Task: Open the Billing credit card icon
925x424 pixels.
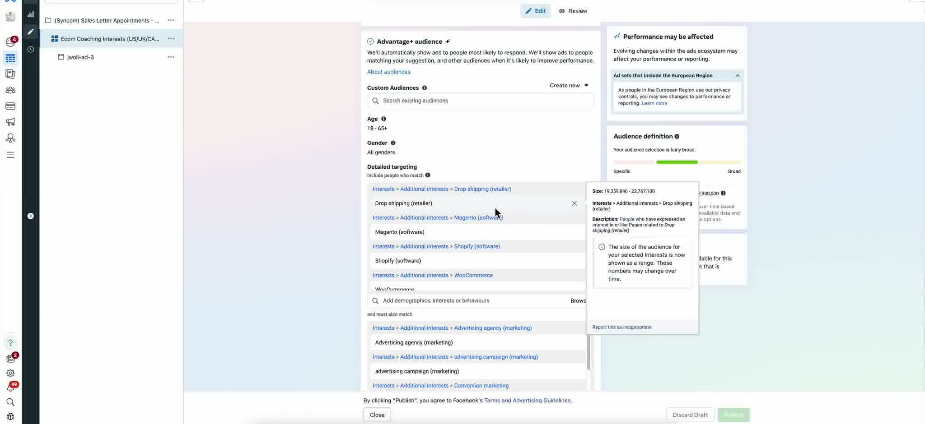Action: point(10,106)
